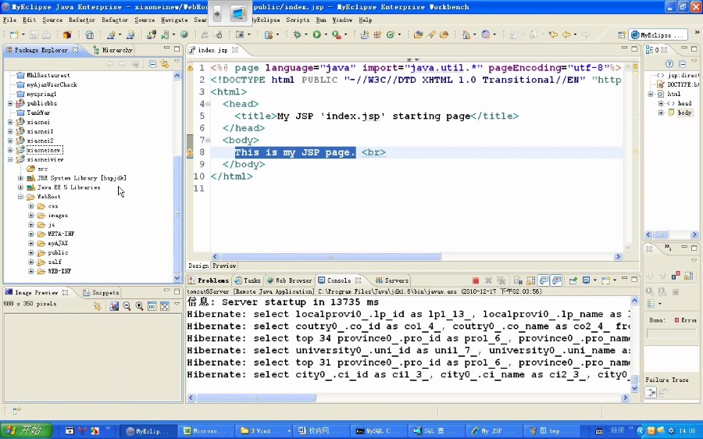This screenshot has width=703, height=439.
Task: Click Collapse All in Package Explorer
Action: pyautogui.click(x=152, y=64)
